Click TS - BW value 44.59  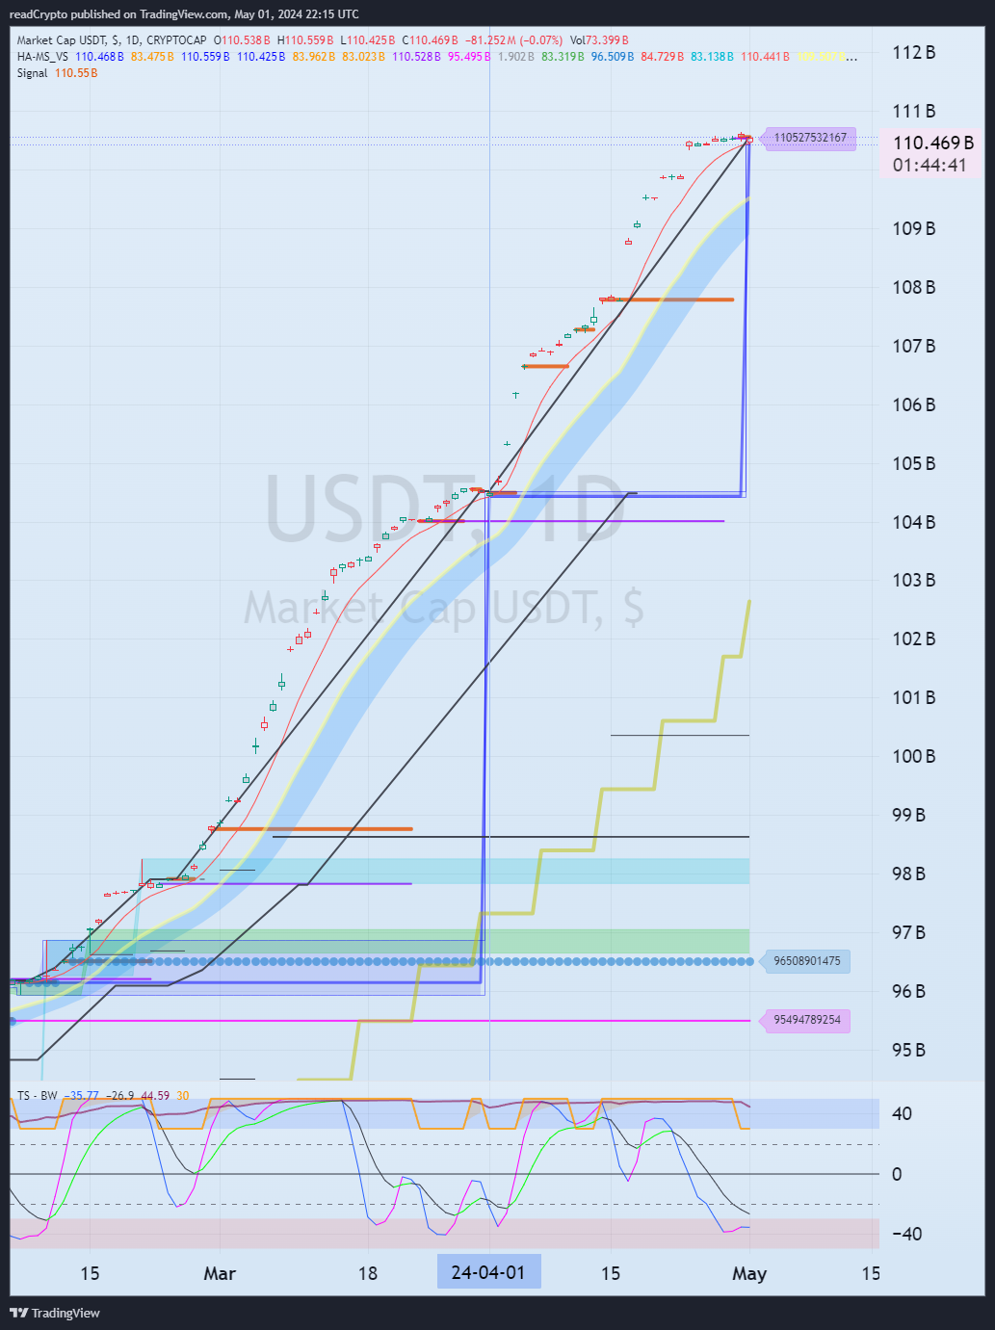pyautogui.click(x=155, y=1096)
